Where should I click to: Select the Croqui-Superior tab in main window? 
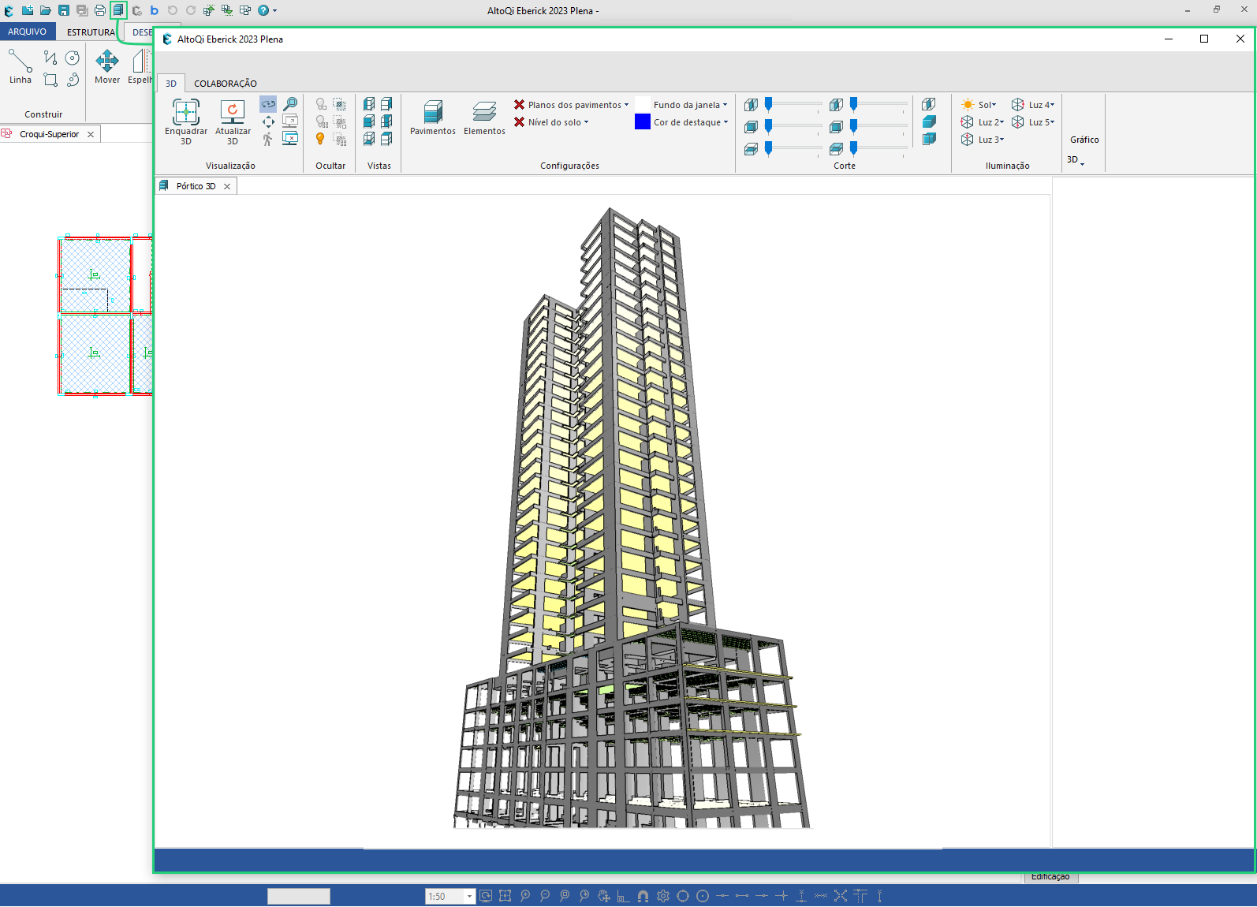pos(49,134)
